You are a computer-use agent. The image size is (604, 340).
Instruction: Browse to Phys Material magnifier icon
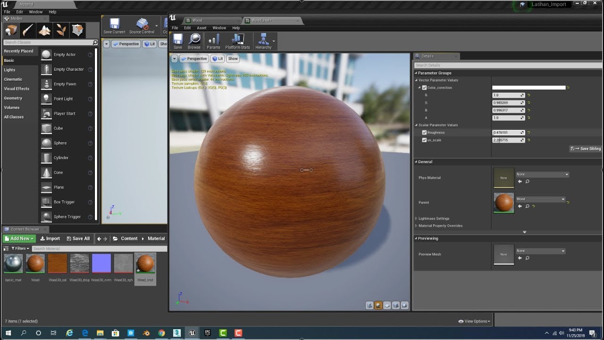[527, 181]
